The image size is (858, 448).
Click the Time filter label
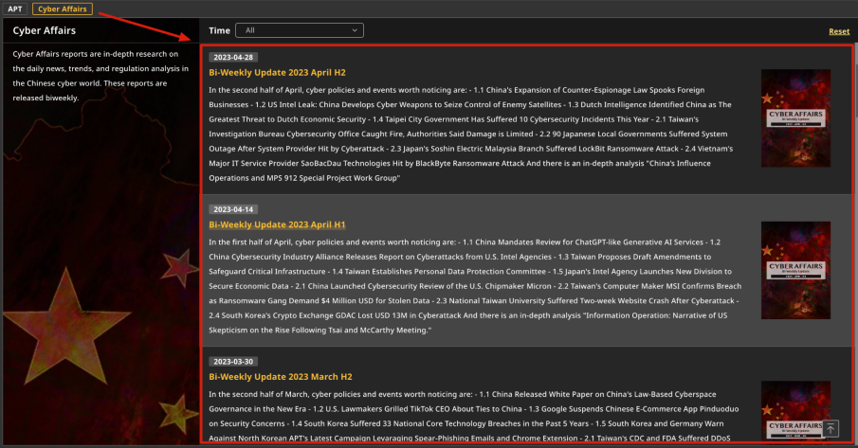tap(219, 30)
